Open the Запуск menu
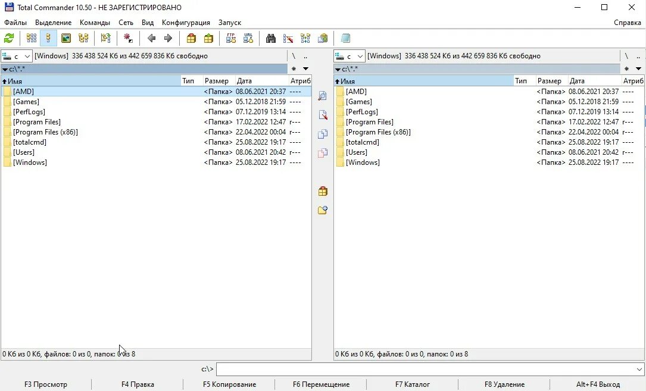The image size is (646, 391). click(229, 23)
